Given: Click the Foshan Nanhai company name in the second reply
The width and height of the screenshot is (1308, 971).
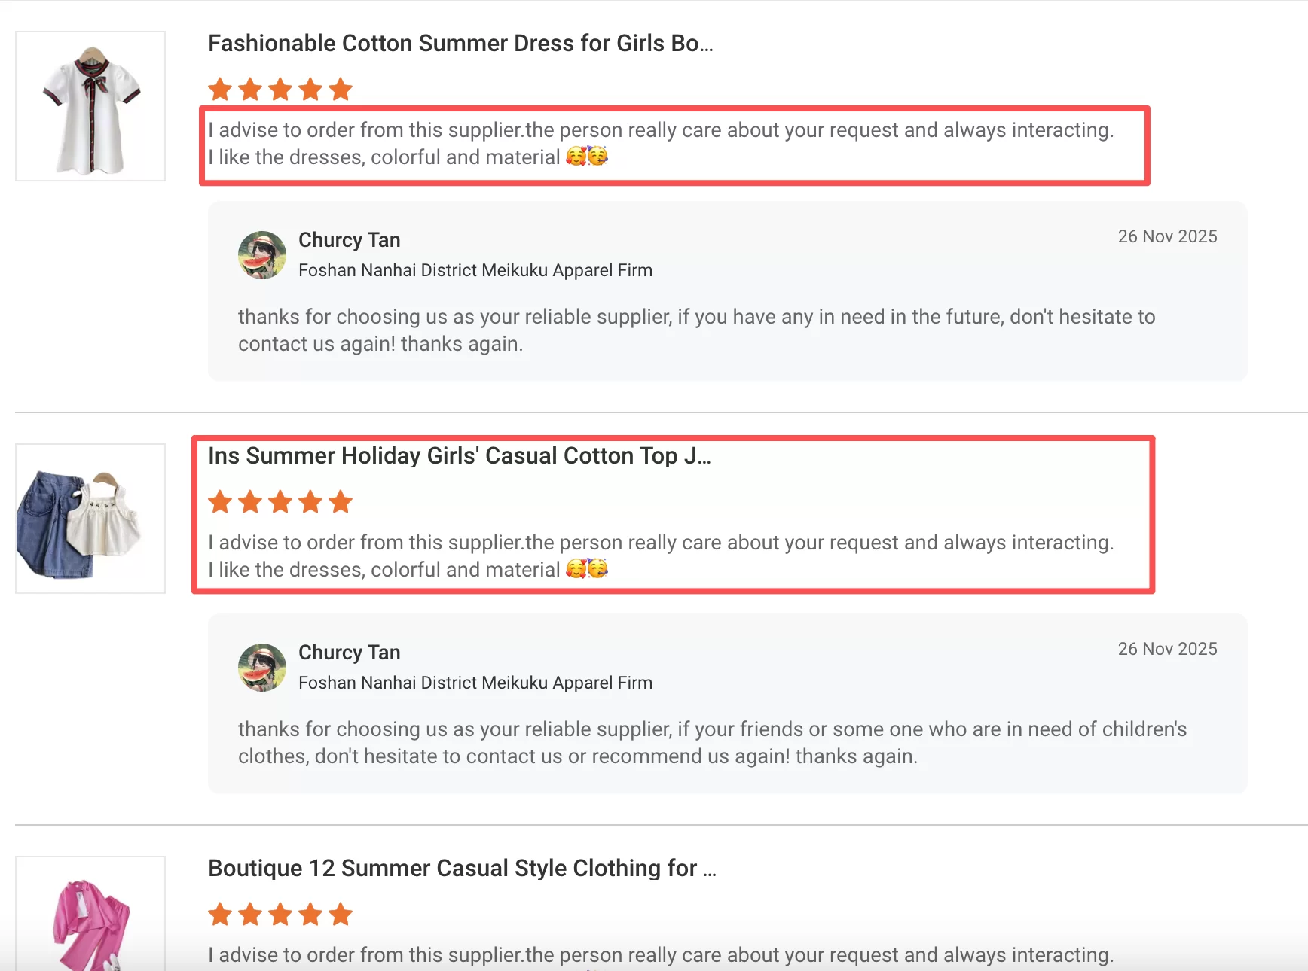Looking at the screenshot, I should 475,683.
